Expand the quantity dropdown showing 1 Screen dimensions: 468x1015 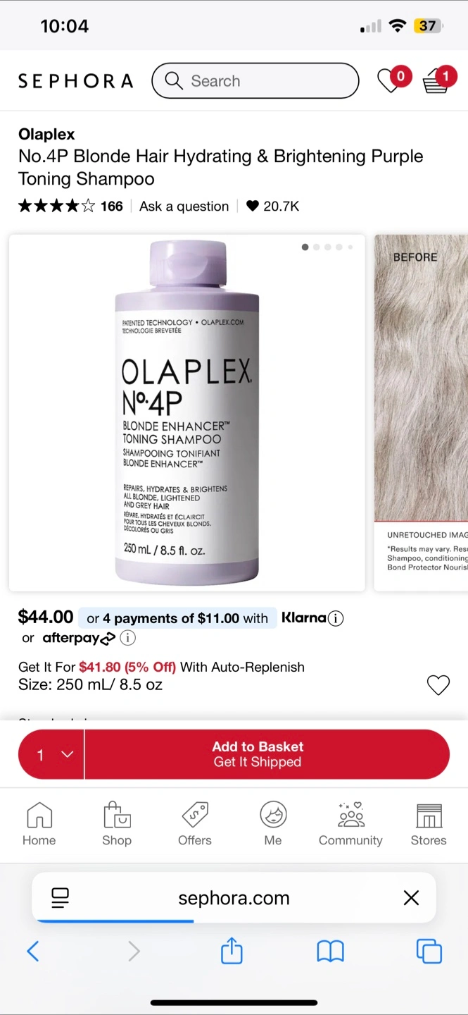point(51,755)
